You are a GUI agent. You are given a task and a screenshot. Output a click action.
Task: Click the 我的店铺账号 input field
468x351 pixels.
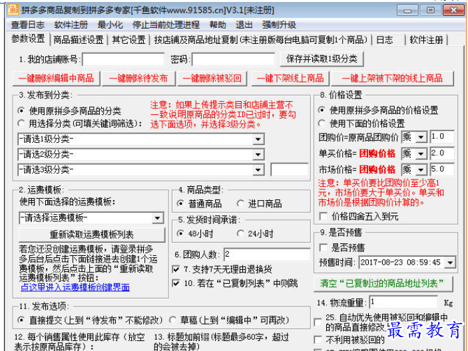pos(123,59)
